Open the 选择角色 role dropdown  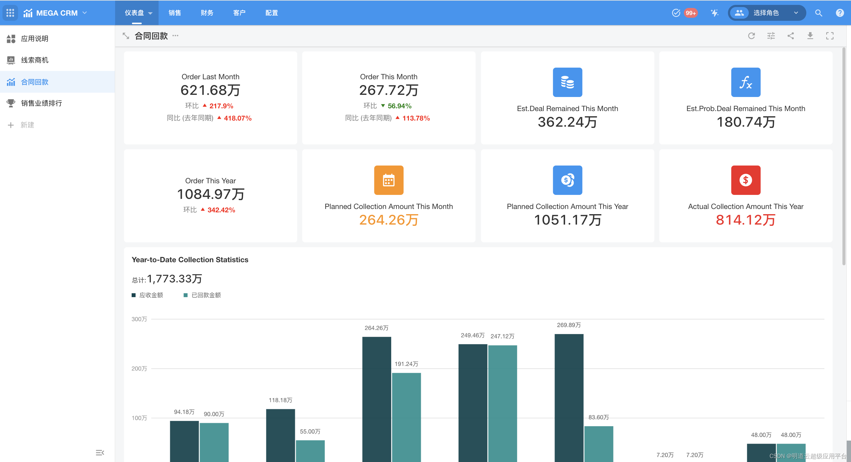(x=767, y=13)
